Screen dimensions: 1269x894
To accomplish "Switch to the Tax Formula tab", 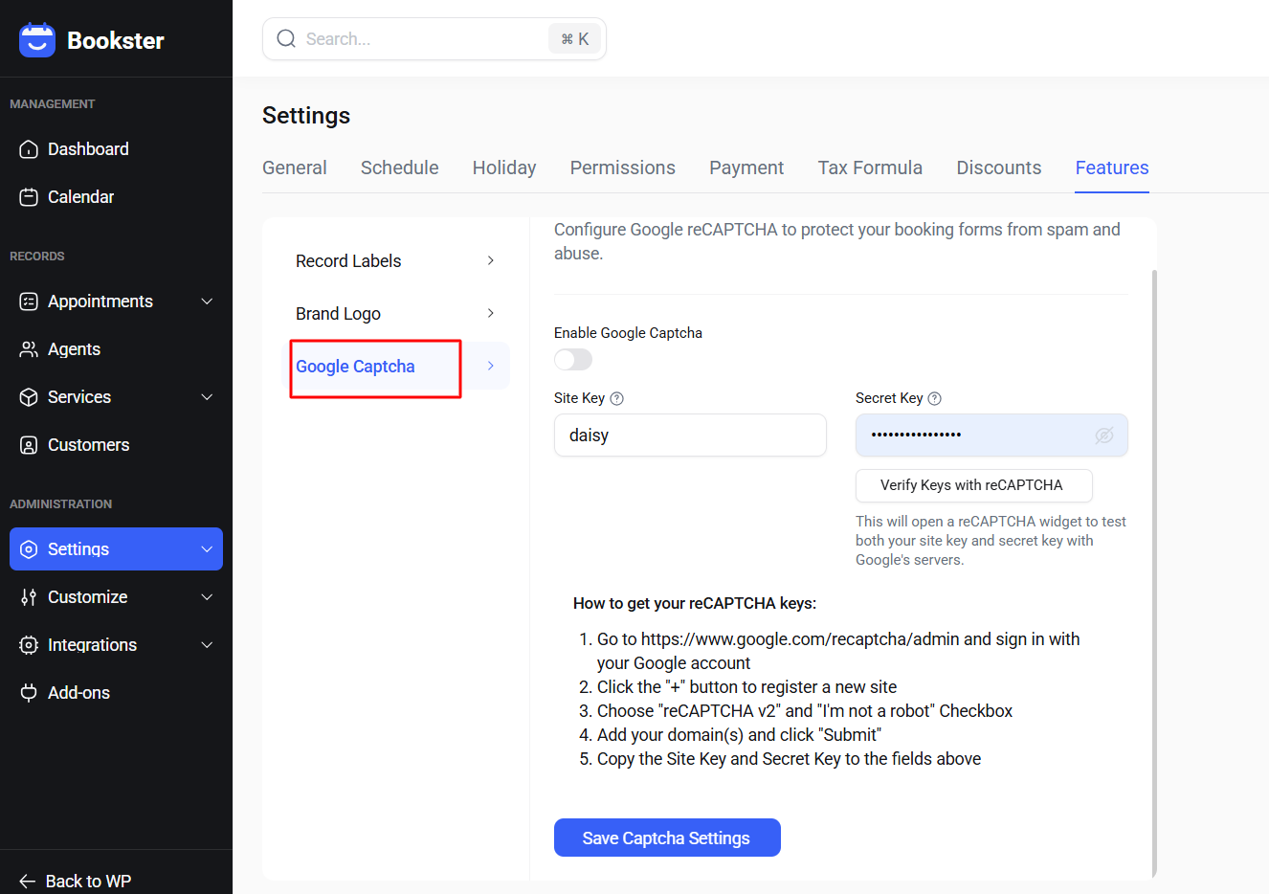I will 869,168.
